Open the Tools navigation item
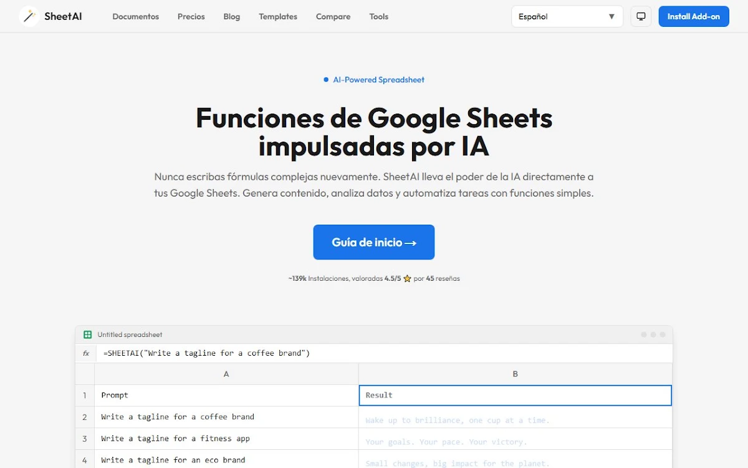 pyautogui.click(x=379, y=17)
